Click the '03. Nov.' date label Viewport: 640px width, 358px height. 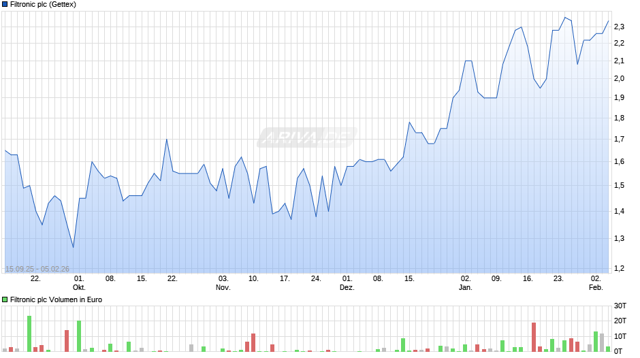pyautogui.click(x=223, y=283)
